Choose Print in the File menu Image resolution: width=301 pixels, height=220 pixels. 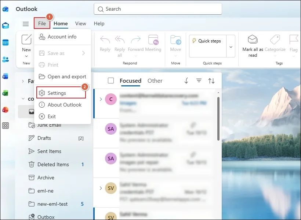click(x=62, y=65)
